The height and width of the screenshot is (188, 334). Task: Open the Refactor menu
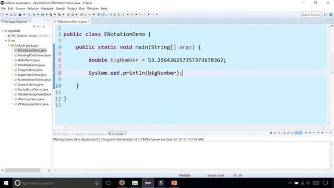click(x=33, y=8)
